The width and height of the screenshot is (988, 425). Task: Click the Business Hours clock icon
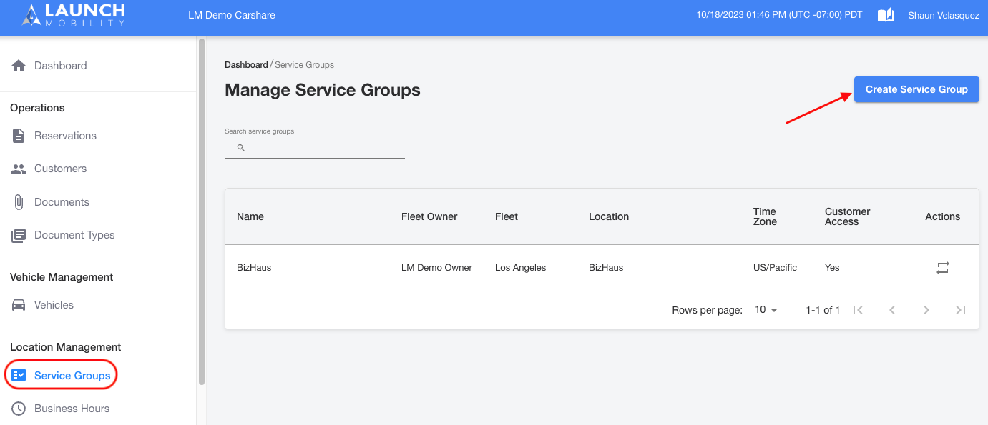(x=19, y=409)
